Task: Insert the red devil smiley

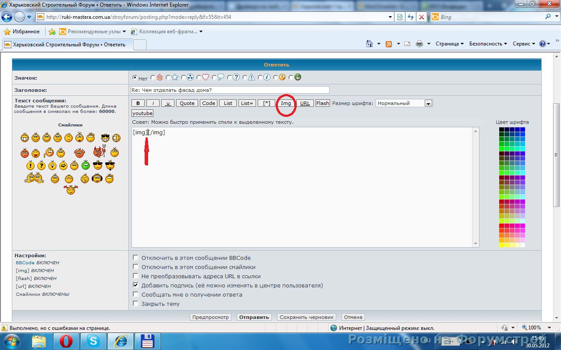Action: point(99,152)
